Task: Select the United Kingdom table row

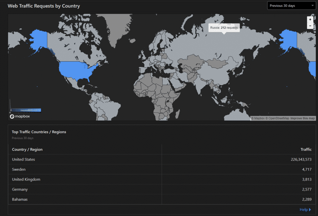Action: coord(161,179)
